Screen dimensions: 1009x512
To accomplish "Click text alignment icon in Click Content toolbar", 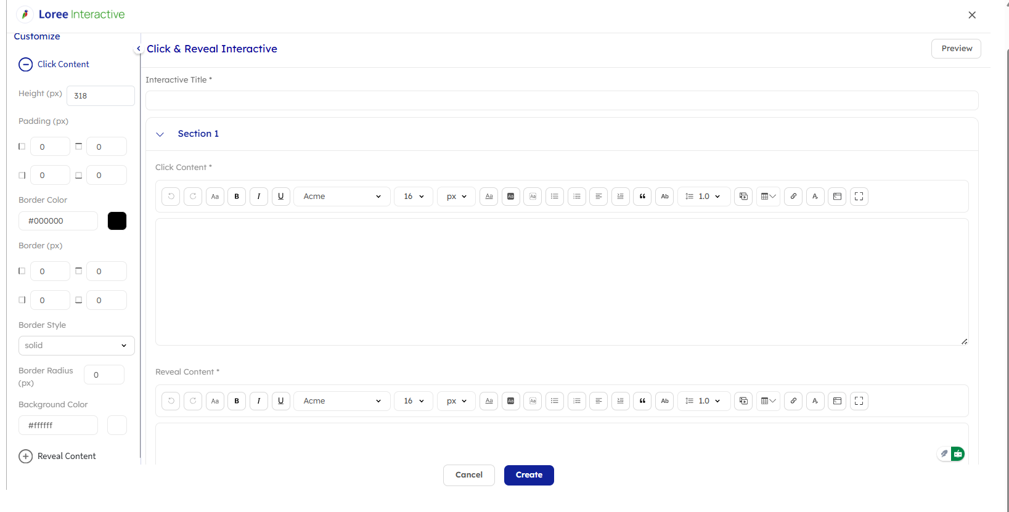I will point(598,197).
